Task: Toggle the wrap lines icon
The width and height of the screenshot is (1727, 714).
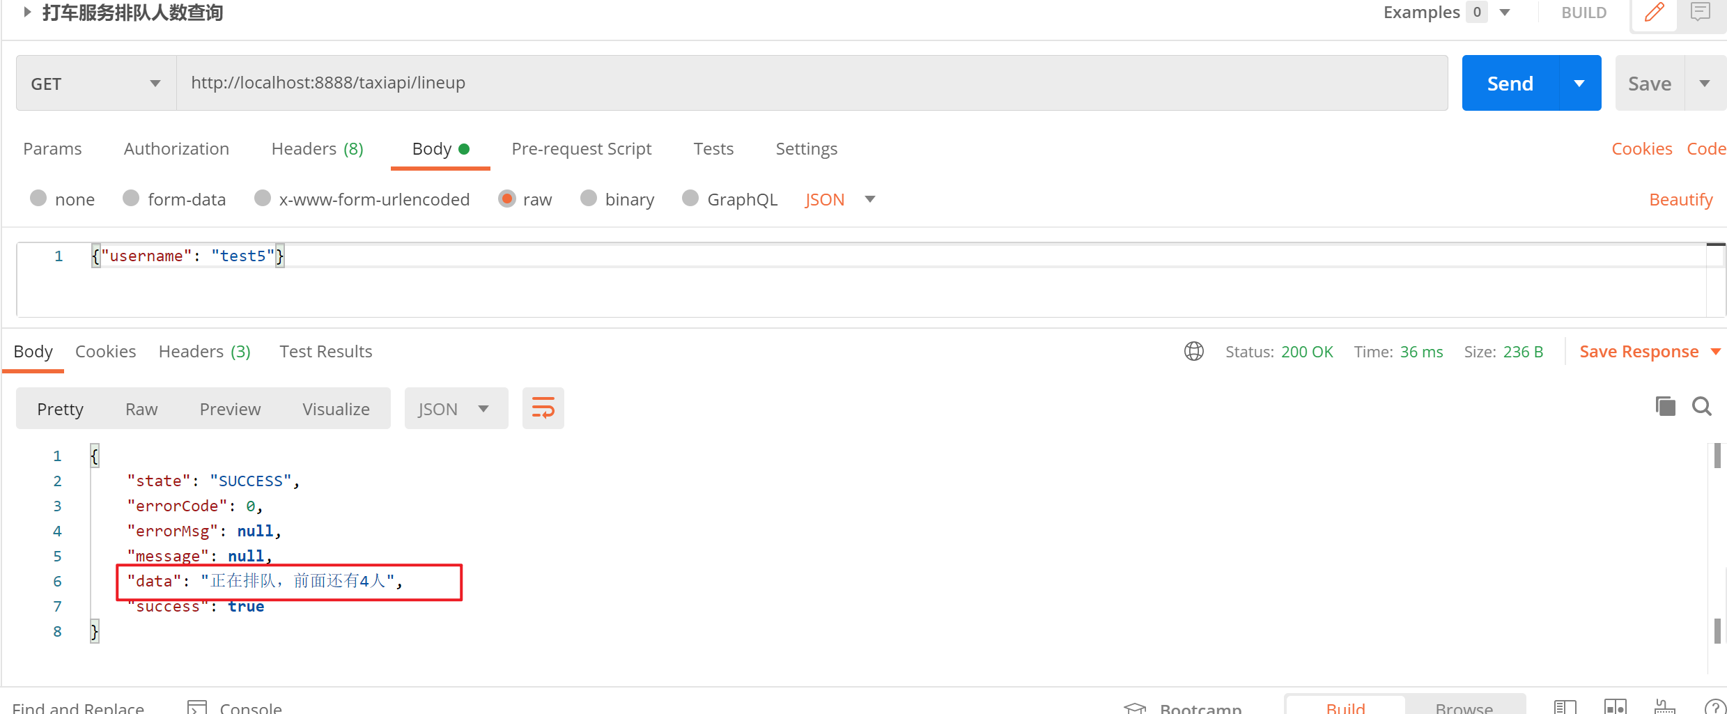Action: click(543, 408)
